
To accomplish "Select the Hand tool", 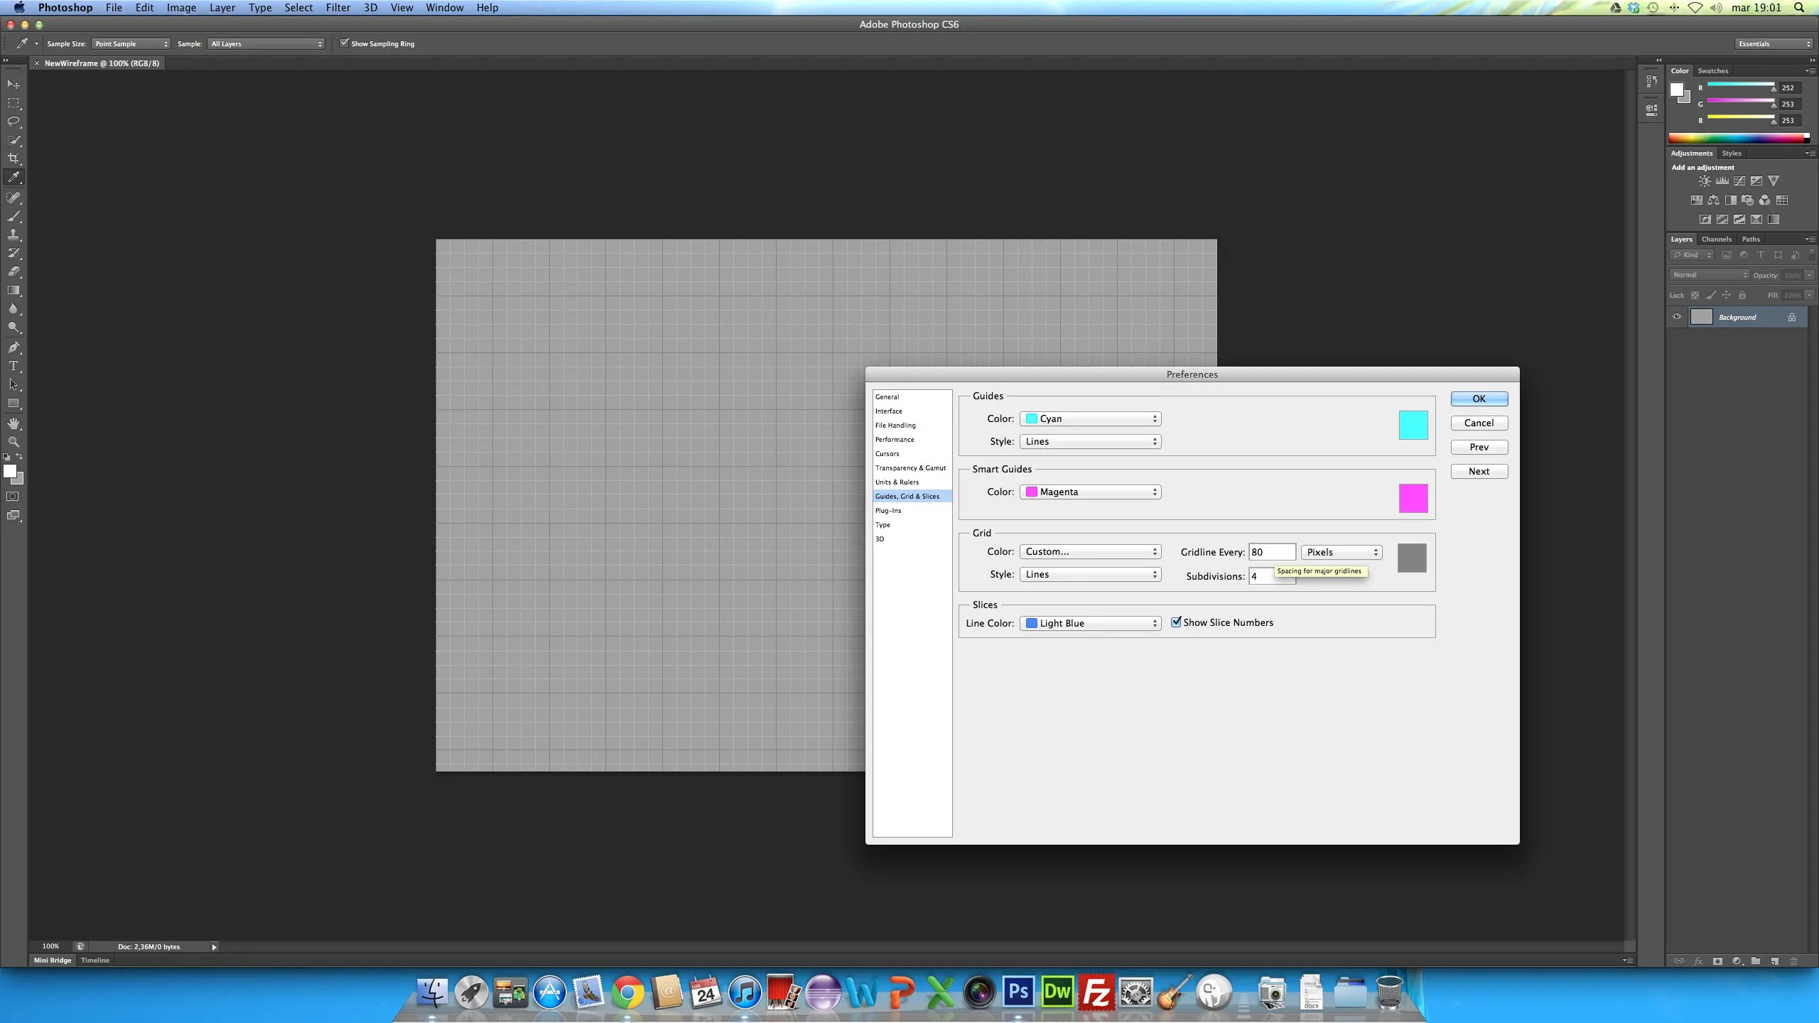I will point(14,423).
